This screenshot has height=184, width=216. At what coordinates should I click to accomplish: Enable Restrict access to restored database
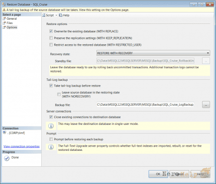[51, 45]
